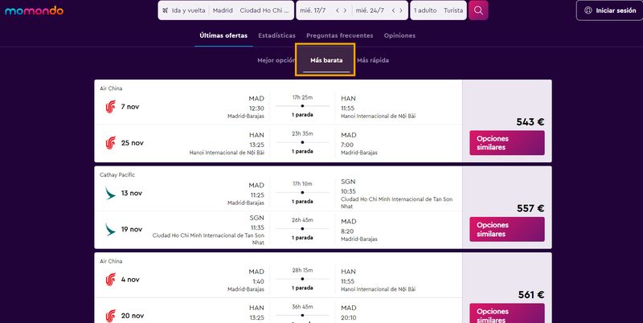The image size is (643, 323).
Task: Click the 13 nov departure date
Action: coord(132,193)
